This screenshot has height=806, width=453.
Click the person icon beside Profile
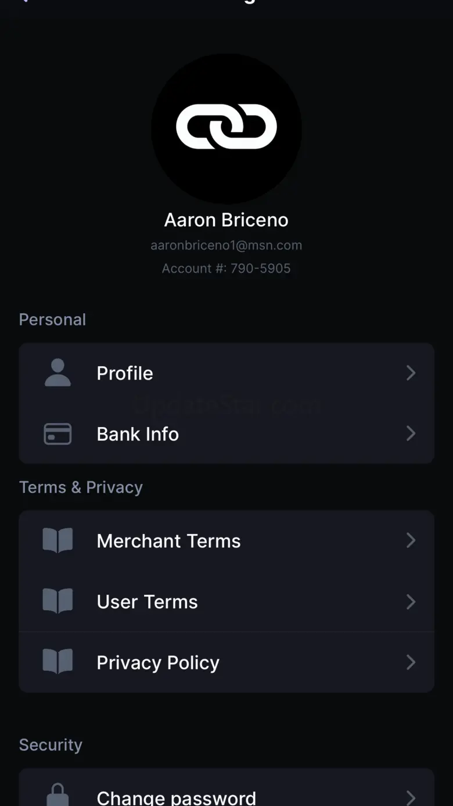click(x=57, y=373)
